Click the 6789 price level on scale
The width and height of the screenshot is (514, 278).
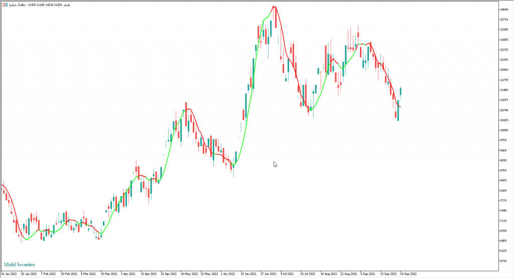(x=504, y=231)
